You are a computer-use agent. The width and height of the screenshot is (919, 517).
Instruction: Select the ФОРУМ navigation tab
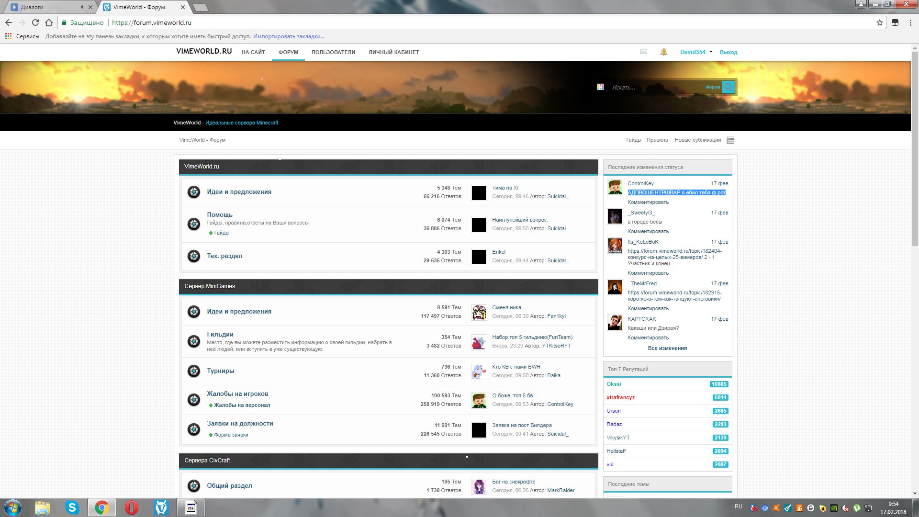coord(288,52)
